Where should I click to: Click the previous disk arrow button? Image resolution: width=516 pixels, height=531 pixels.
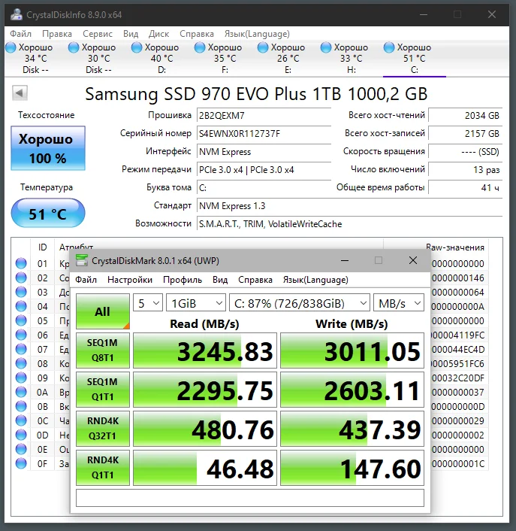coord(20,93)
